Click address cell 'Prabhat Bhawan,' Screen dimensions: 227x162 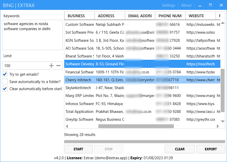point(110,111)
